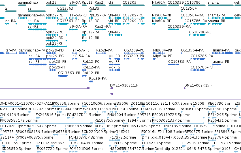Select the snama gene label
The height and width of the screenshot is (153, 241).
(213, 3)
